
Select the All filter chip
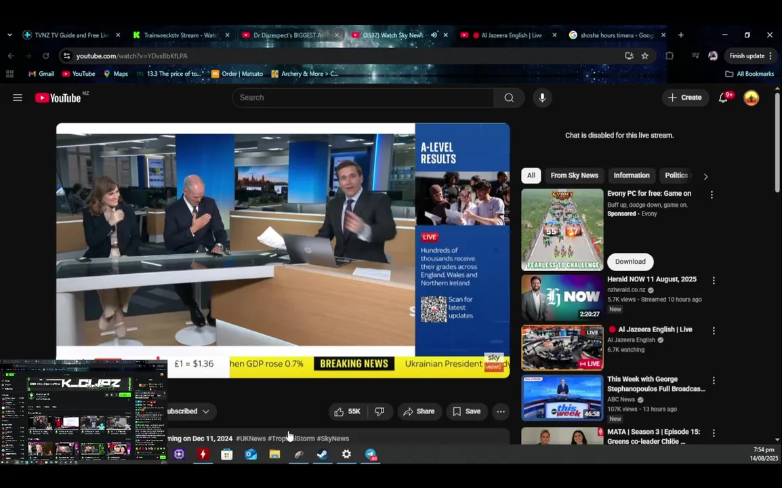pyautogui.click(x=531, y=176)
